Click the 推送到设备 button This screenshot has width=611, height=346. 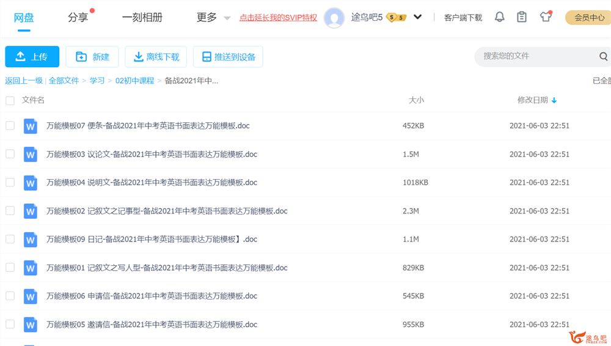tap(228, 57)
